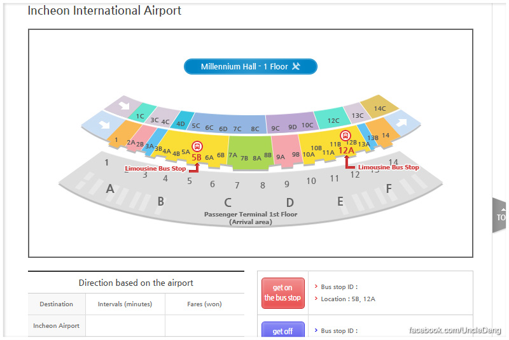Click the Incheon Airport destination cell
509x340 pixels.
tap(56, 326)
